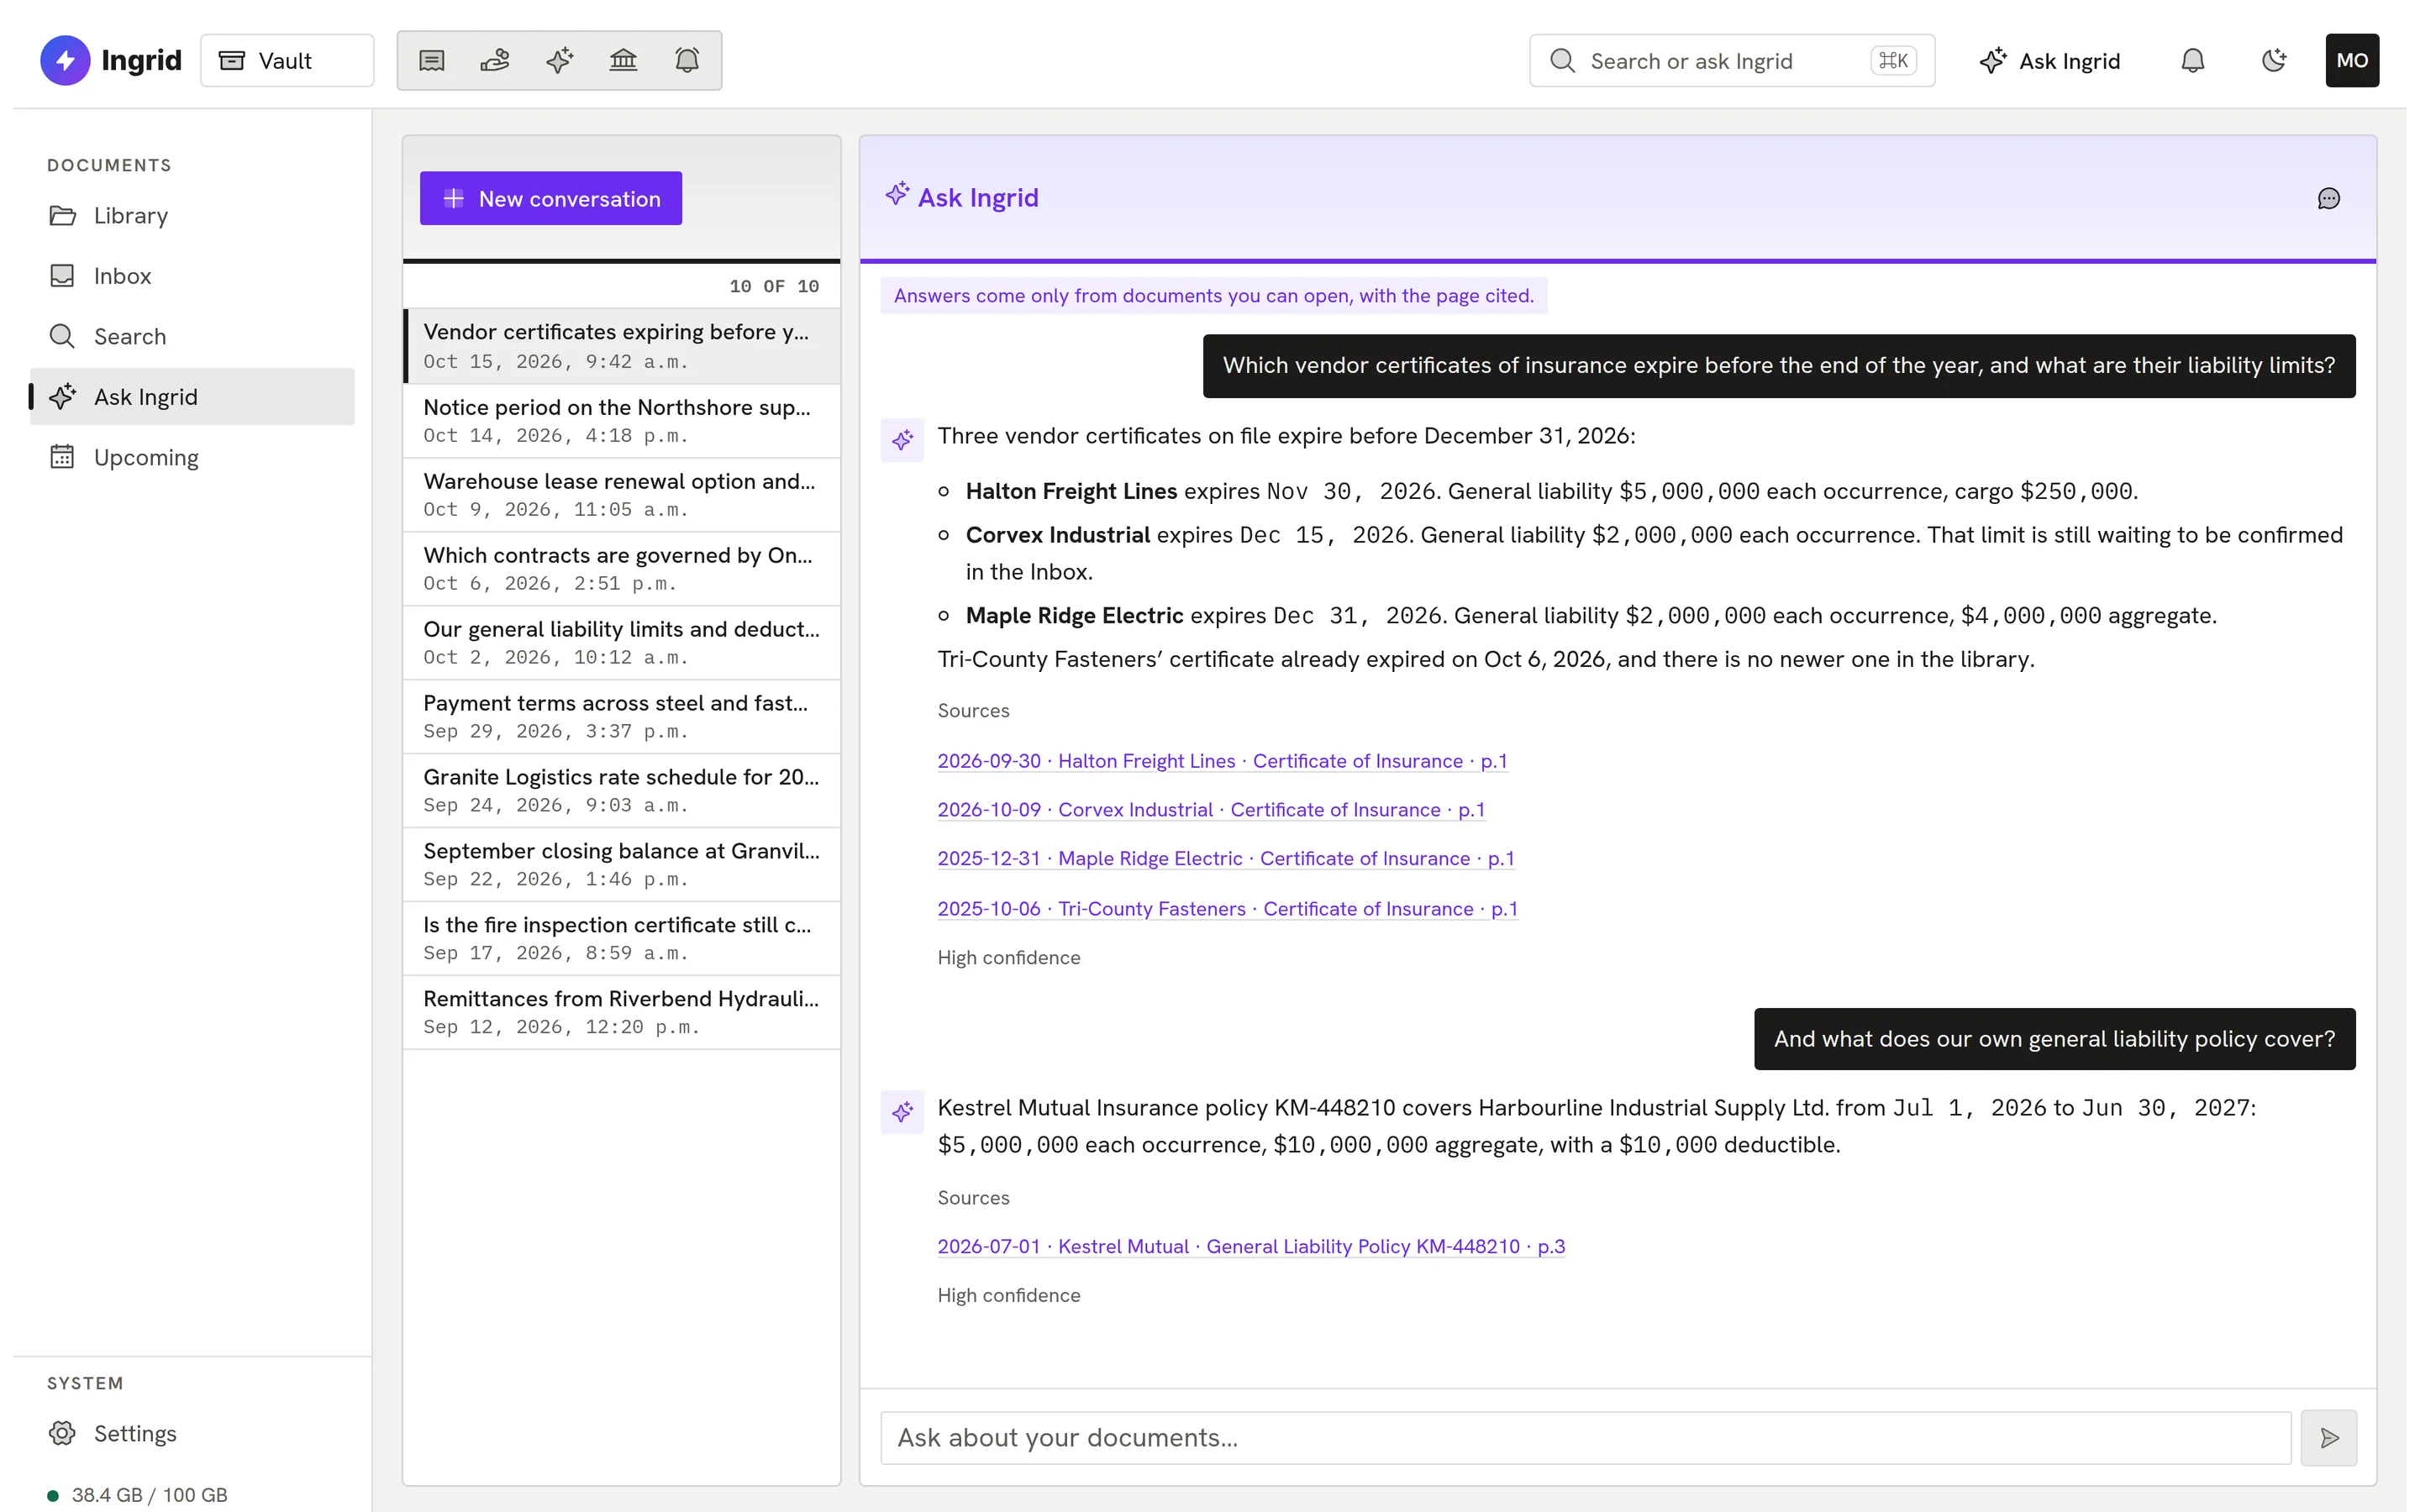This screenshot has width=2420, height=1512.
Task: Open 'Vendor certificates expiring before y...' conversation
Action: pyautogui.click(x=622, y=346)
